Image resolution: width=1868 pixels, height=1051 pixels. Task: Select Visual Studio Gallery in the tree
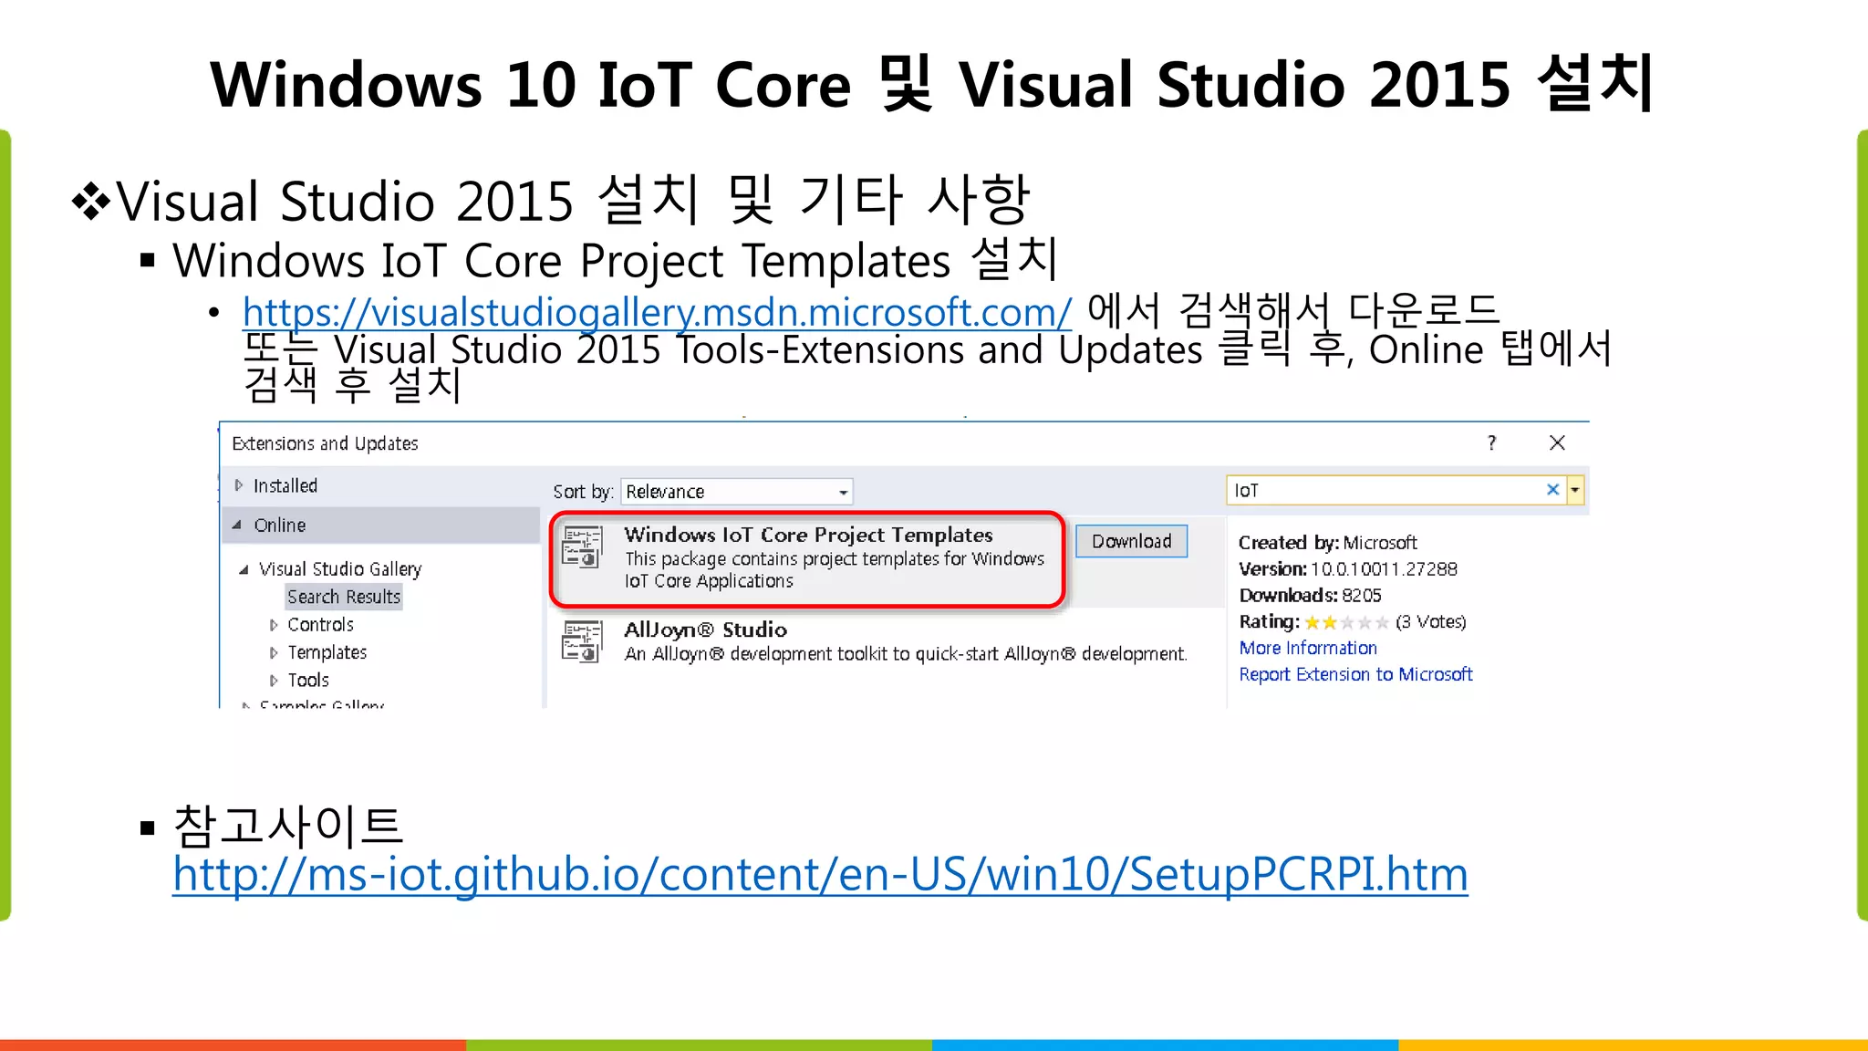pyautogui.click(x=340, y=569)
